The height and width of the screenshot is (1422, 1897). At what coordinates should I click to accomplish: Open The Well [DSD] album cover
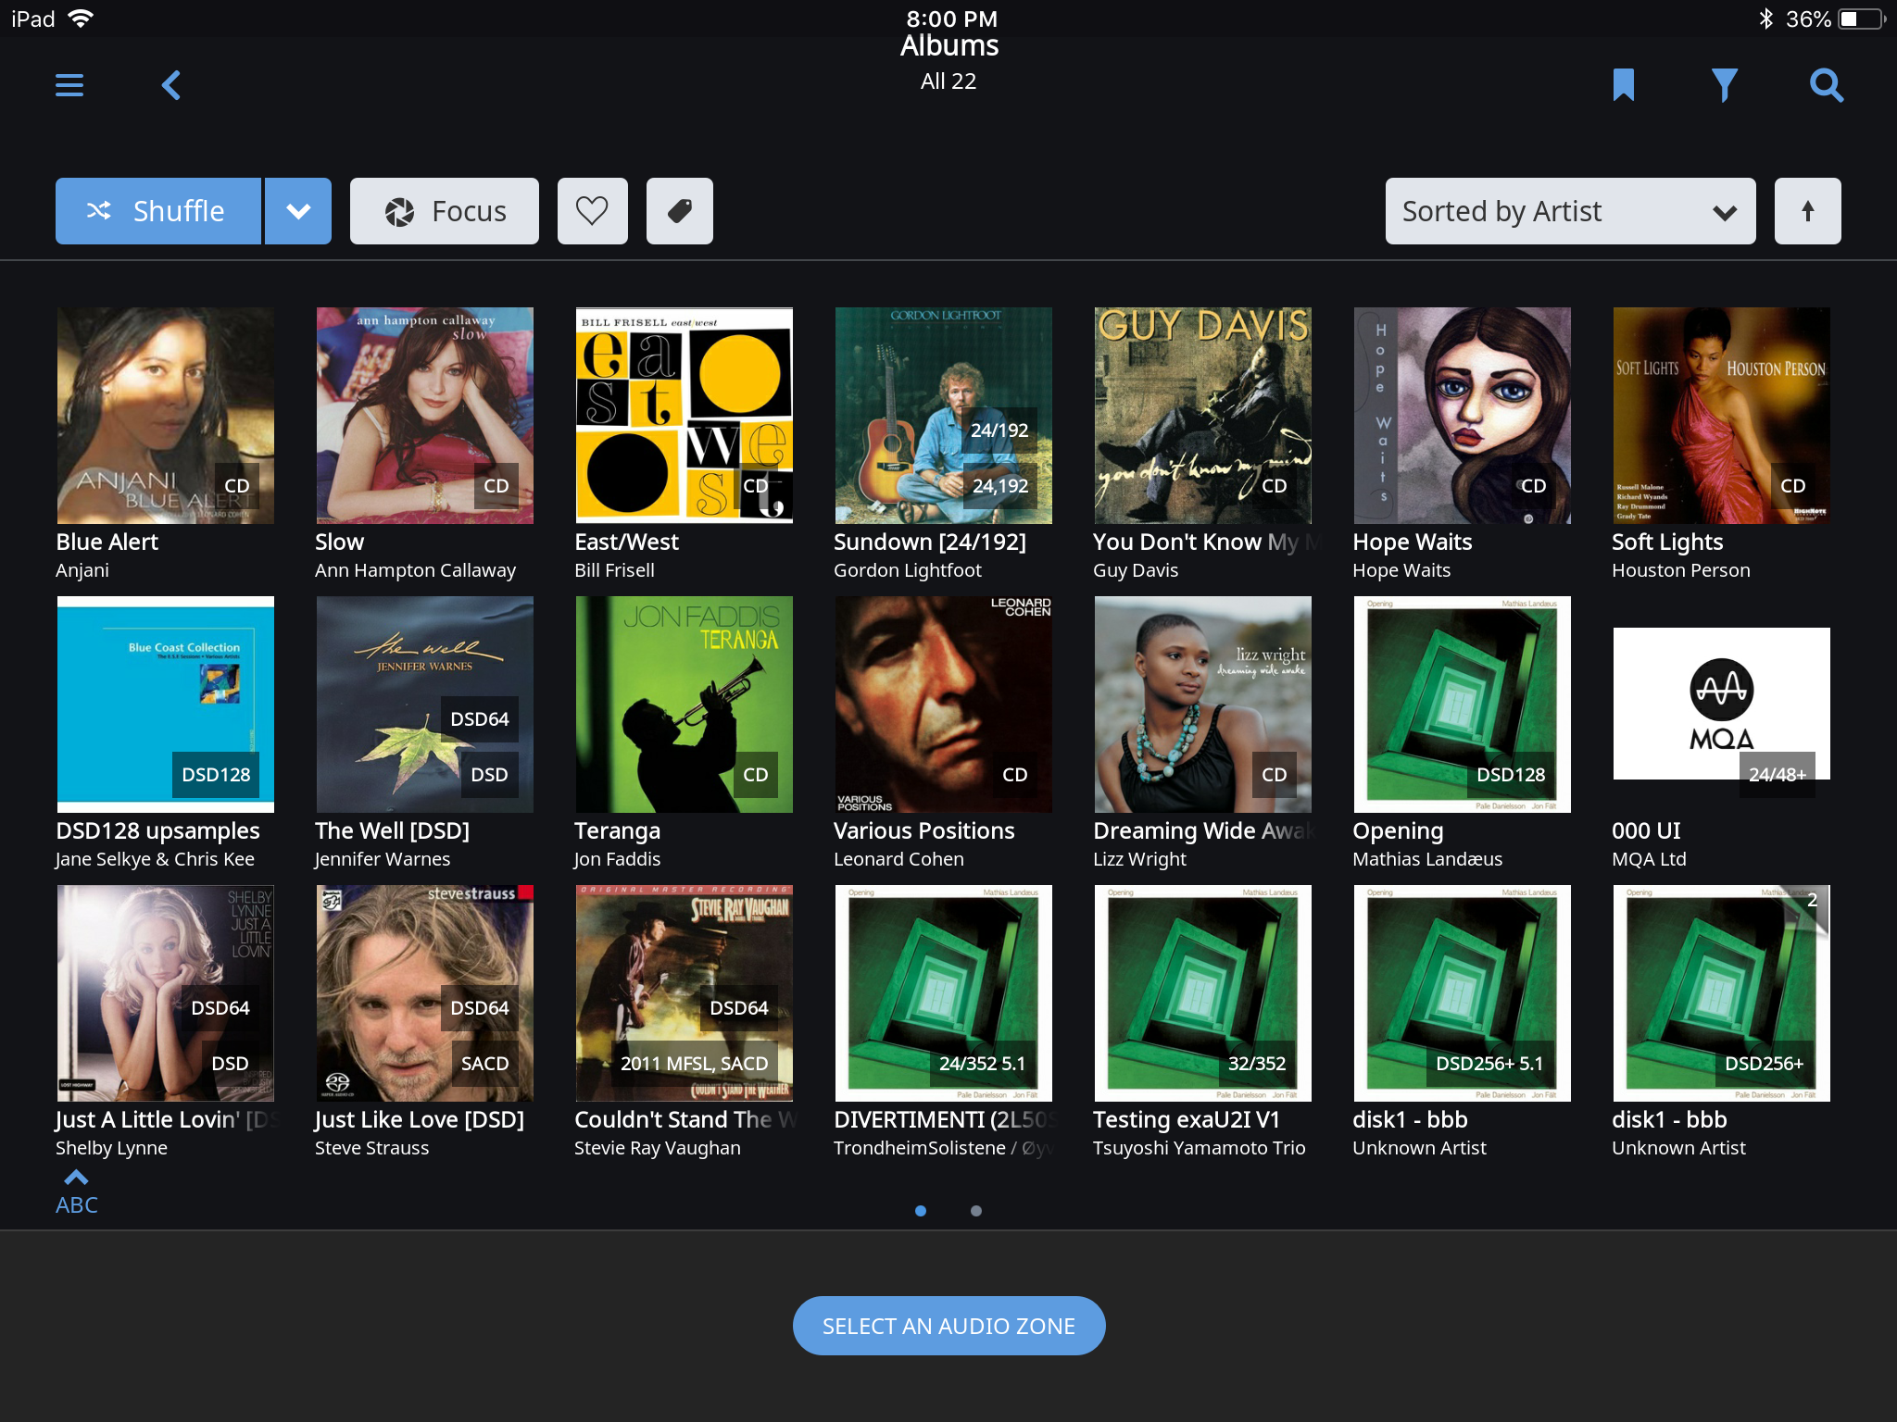pyautogui.click(x=425, y=705)
